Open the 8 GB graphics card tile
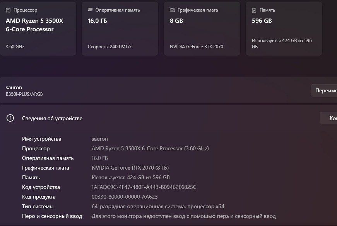This screenshot has height=226, width=337. click(202, 29)
